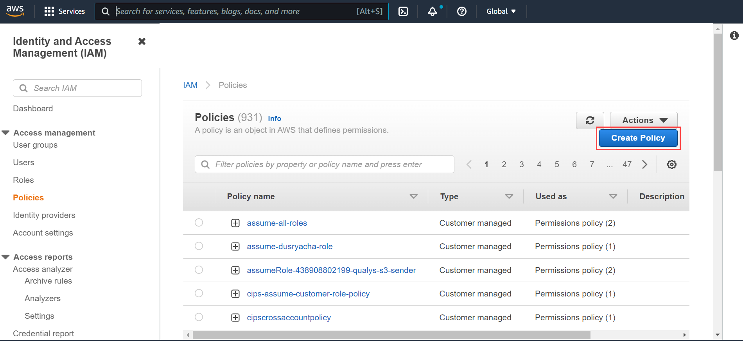Open the Actions dropdown
The height and width of the screenshot is (341, 743).
point(644,120)
